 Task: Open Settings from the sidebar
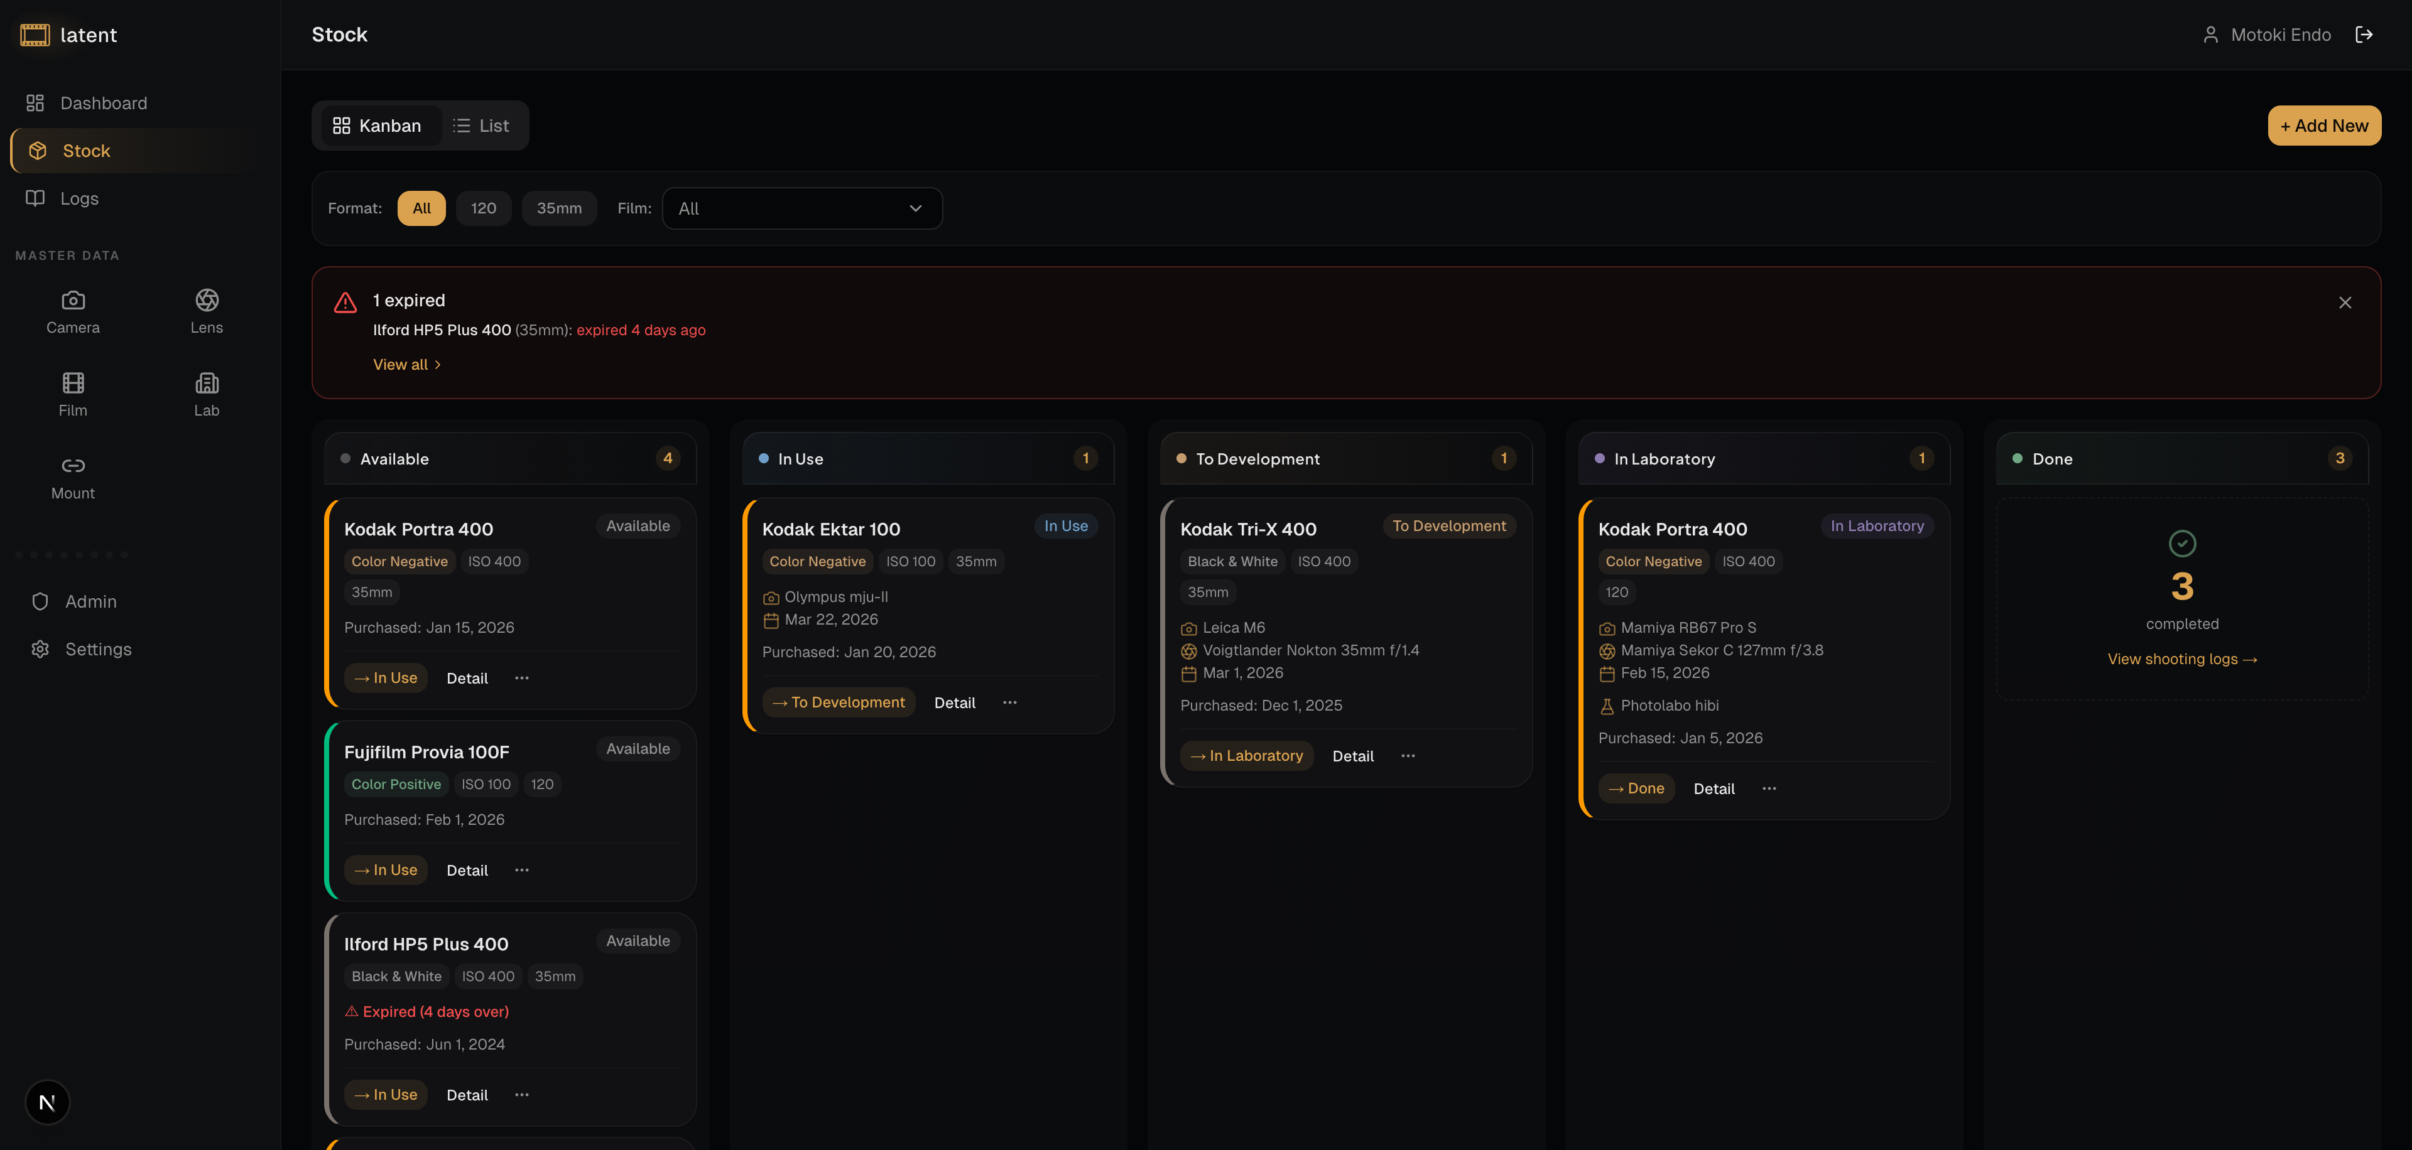click(x=97, y=650)
